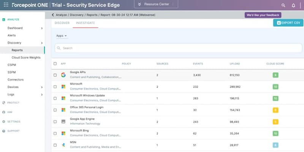
Task: Click the search magnifier icon in header
Action: click(x=283, y=5)
